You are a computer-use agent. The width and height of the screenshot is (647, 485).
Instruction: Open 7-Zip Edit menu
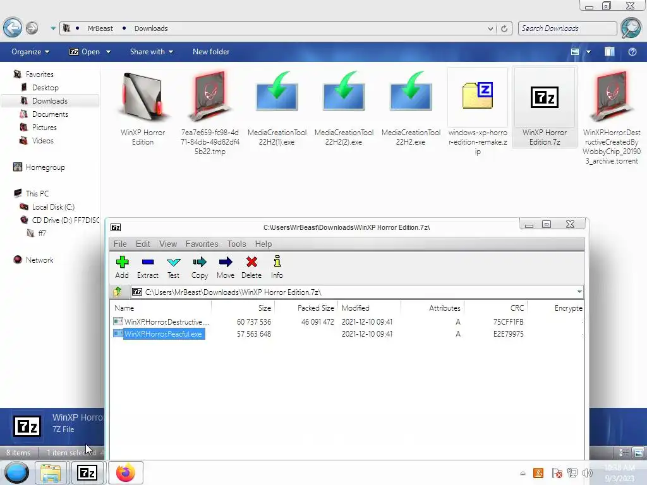[x=143, y=244]
